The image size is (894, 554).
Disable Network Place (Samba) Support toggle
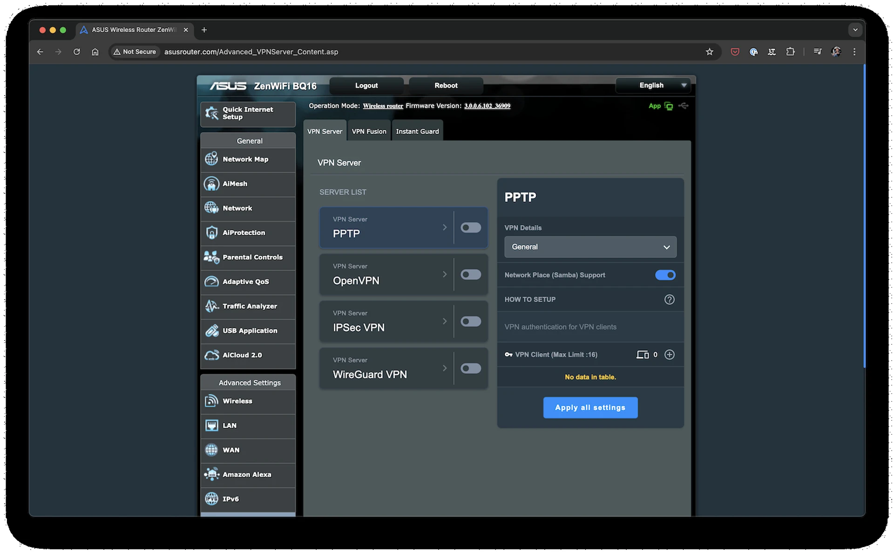pyautogui.click(x=665, y=275)
